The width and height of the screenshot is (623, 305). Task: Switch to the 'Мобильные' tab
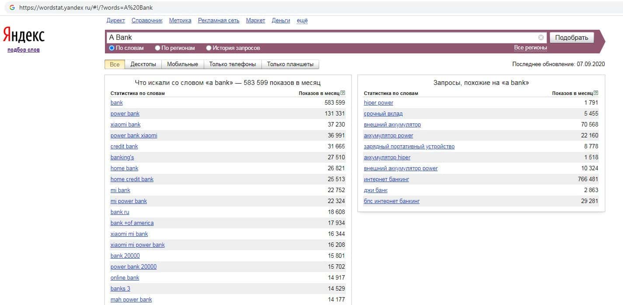(x=182, y=64)
